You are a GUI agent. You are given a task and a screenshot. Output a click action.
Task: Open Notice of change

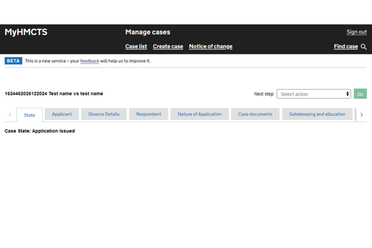tap(210, 46)
